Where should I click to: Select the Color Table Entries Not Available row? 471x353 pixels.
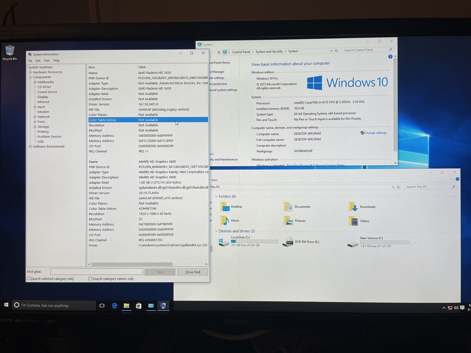click(148, 120)
